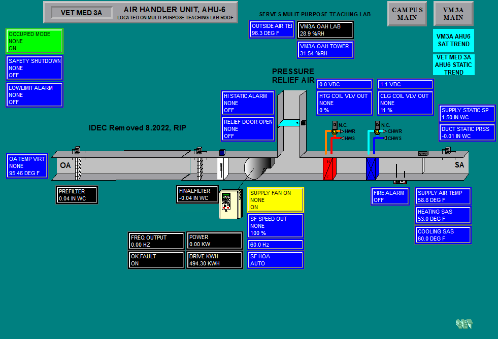View the AHU6 STATIC TREND
498x339 pixels.
point(453,64)
